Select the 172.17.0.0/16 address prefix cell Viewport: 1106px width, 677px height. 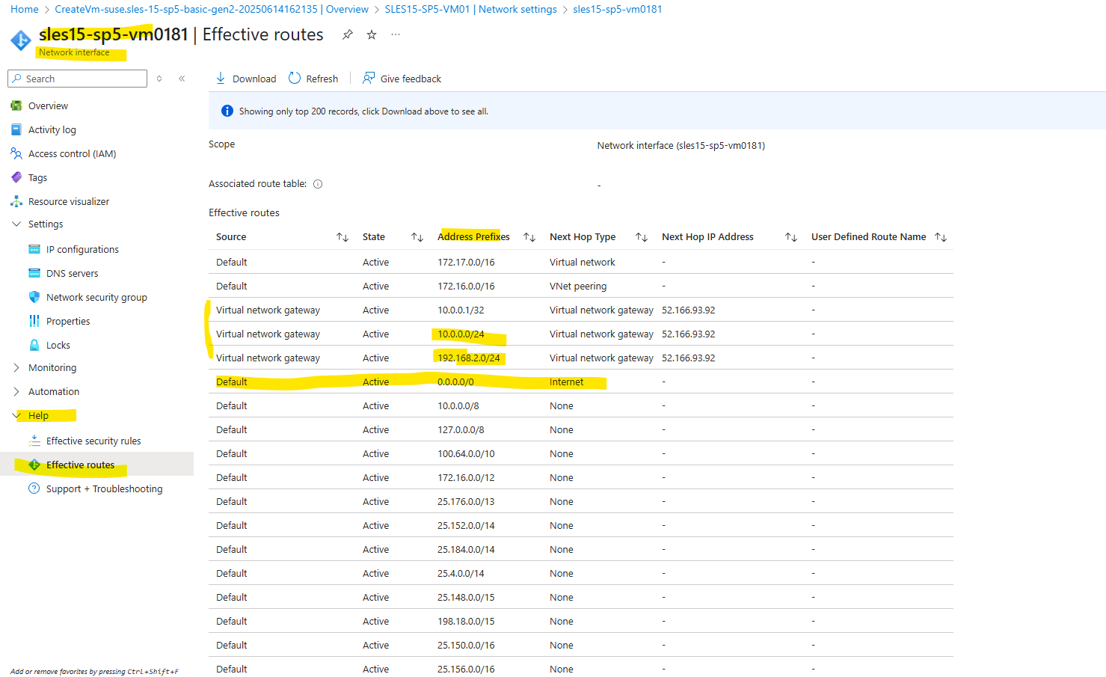(466, 262)
